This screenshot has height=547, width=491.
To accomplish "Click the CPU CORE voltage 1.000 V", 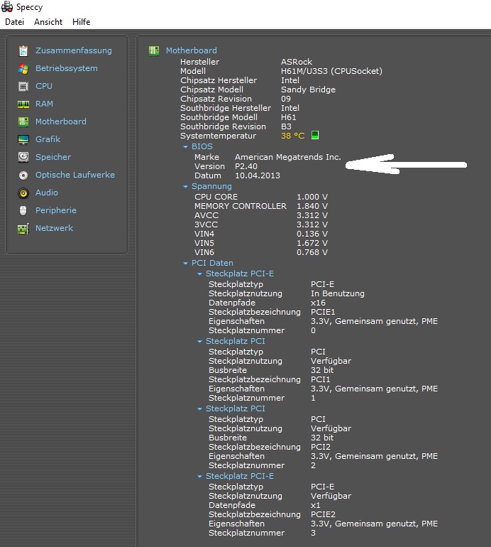I will pos(312,197).
